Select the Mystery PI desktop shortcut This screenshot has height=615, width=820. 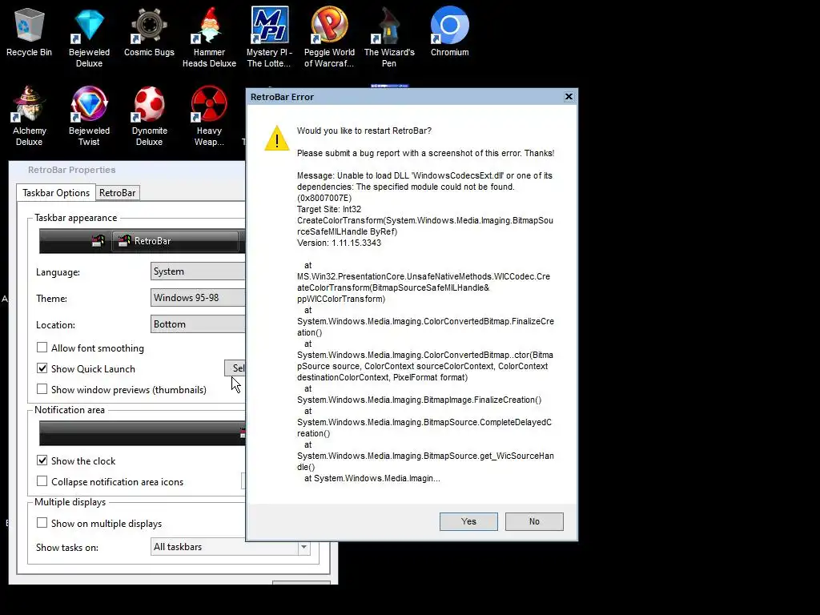click(269, 37)
